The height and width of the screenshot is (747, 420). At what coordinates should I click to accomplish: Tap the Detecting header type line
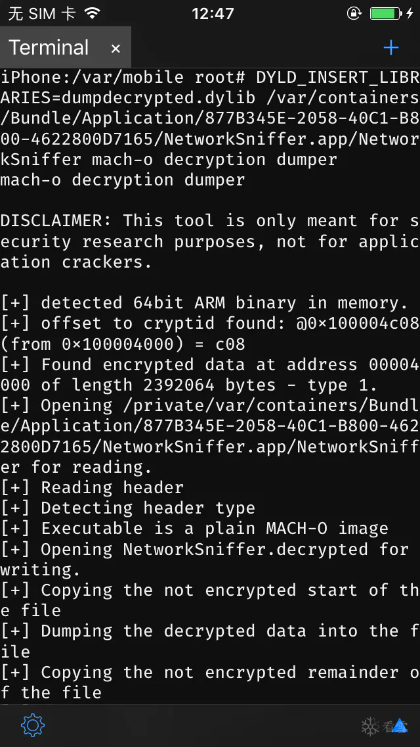click(127, 508)
